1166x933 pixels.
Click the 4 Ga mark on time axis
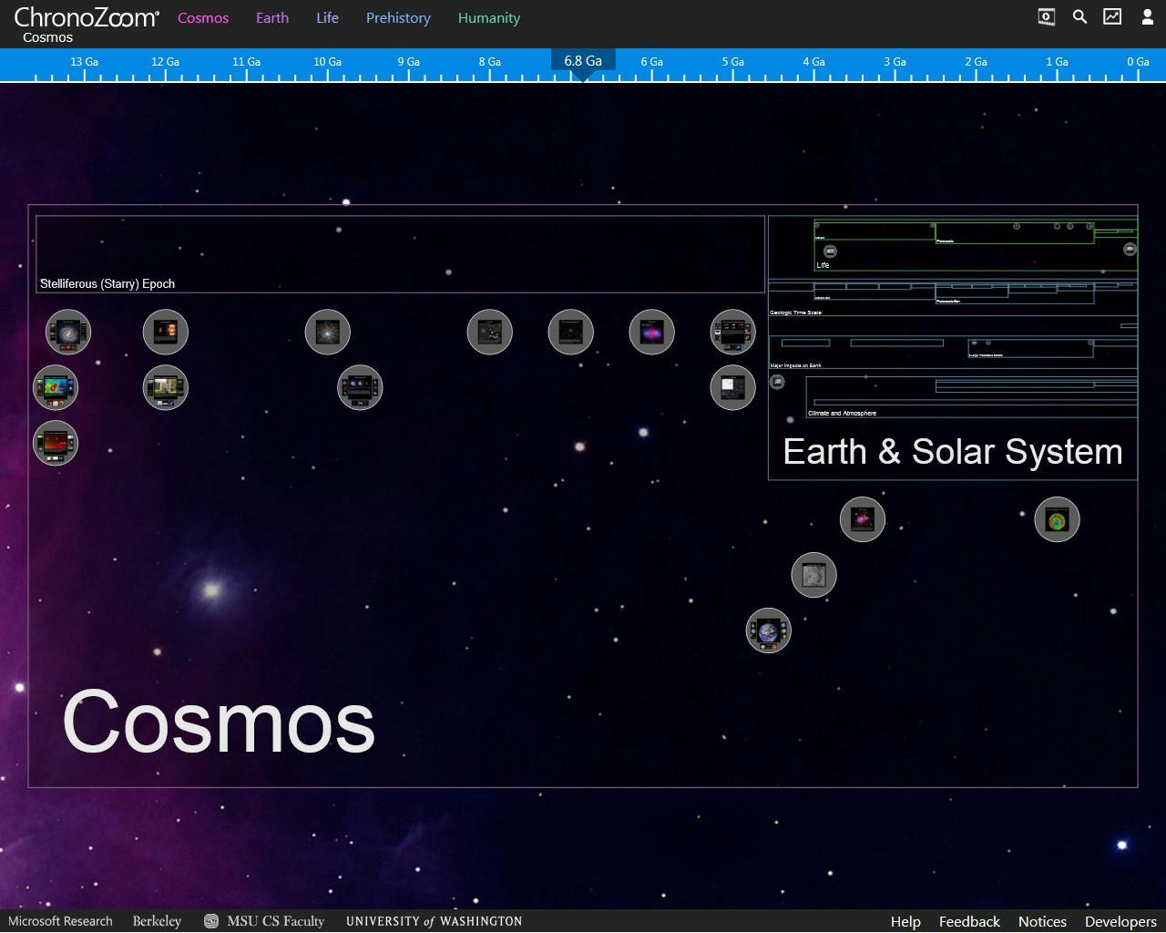click(813, 63)
